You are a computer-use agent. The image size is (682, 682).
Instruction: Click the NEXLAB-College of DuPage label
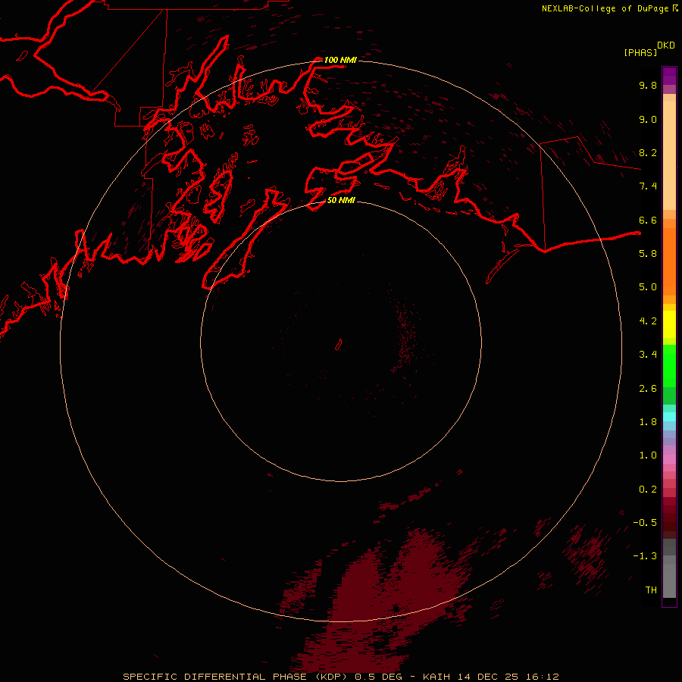click(605, 8)
